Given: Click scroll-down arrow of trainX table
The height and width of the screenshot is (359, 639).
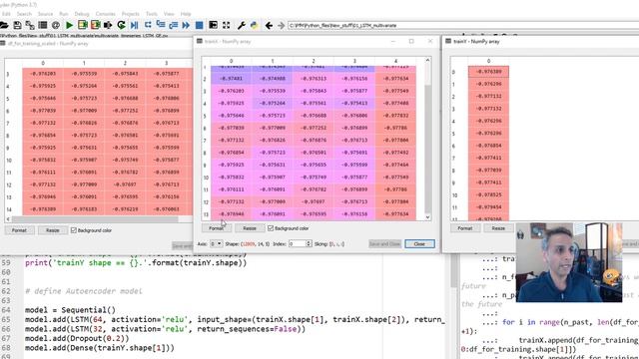Looking at the screenshot, I should click(x=427, y=217).
